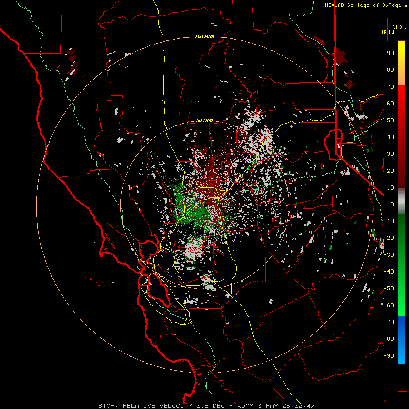The image size is (409, 409).
Task: Click the 40 value on the velocity scale
Action: pyautogui.click(x=390, y=137)
